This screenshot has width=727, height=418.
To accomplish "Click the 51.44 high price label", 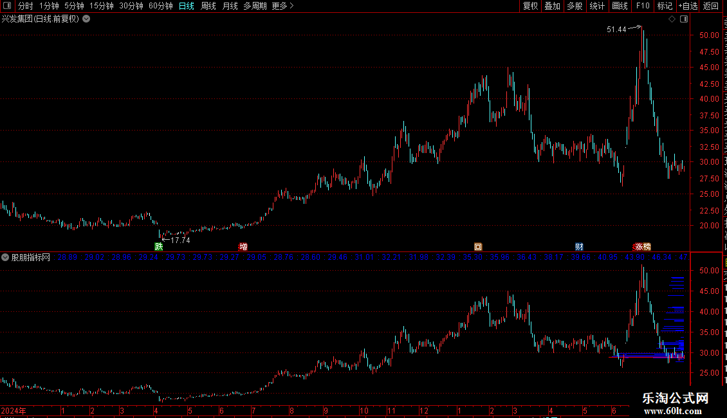I will [616, 29].
